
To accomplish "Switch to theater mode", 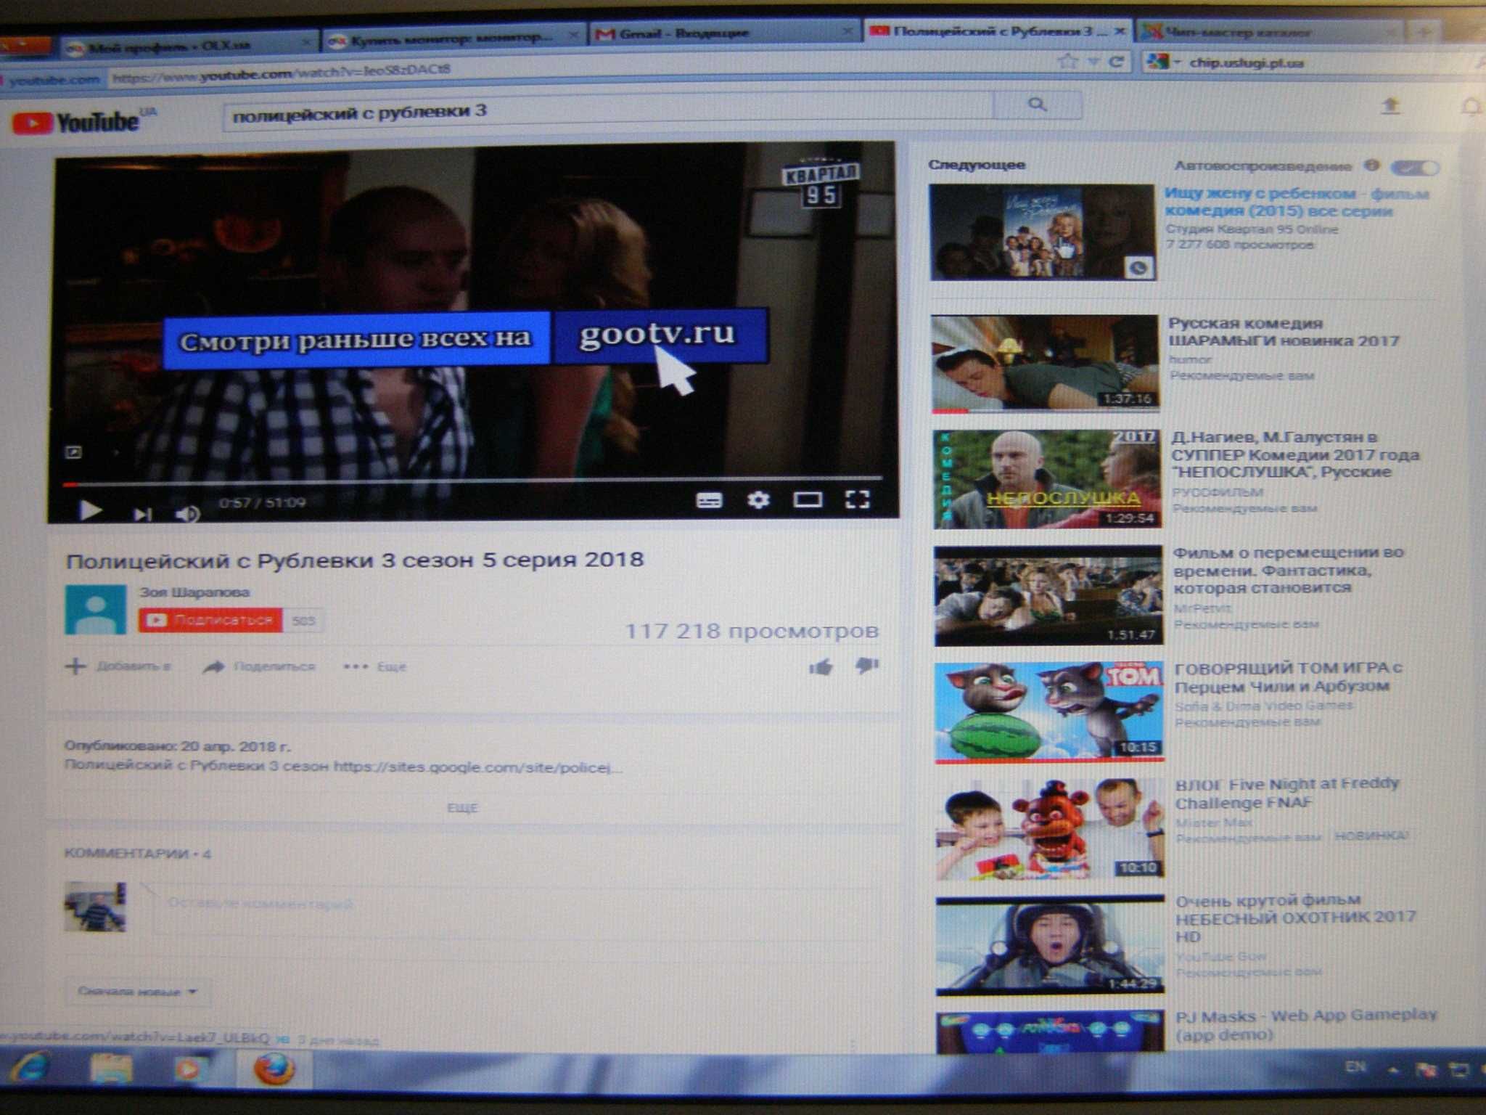I will point(808,499).
